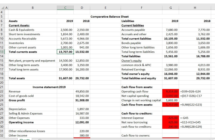Click red Net capital spending cell -3,597.00
The image size is (215, 140).
170,96
